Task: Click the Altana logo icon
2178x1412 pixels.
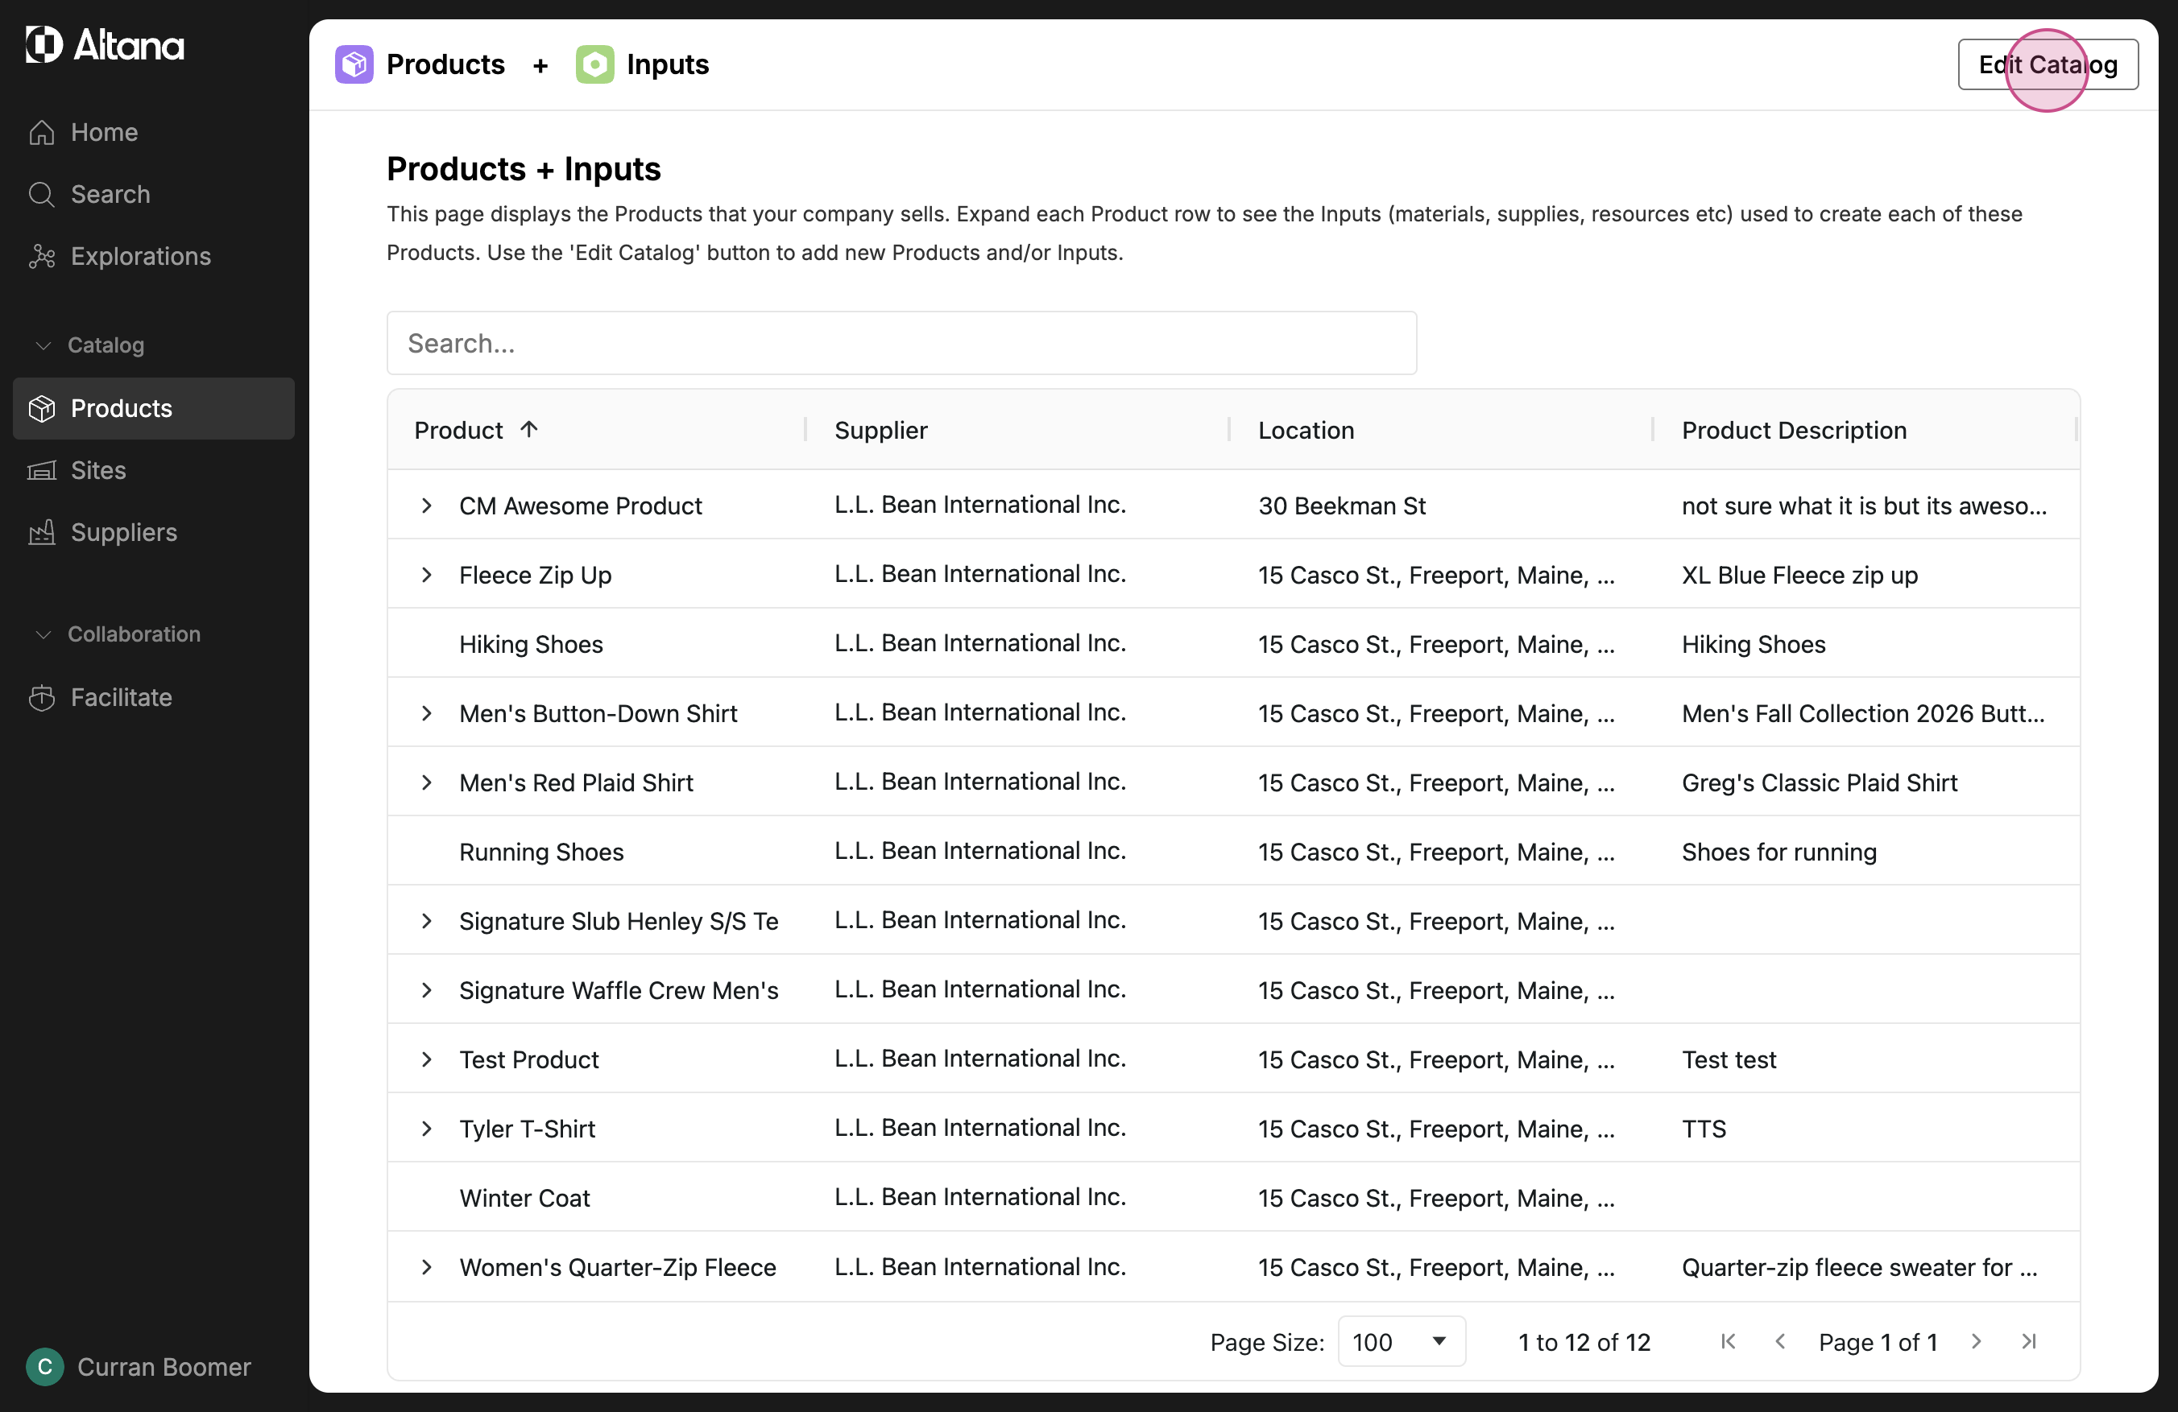Action: (x=44, y=44)
